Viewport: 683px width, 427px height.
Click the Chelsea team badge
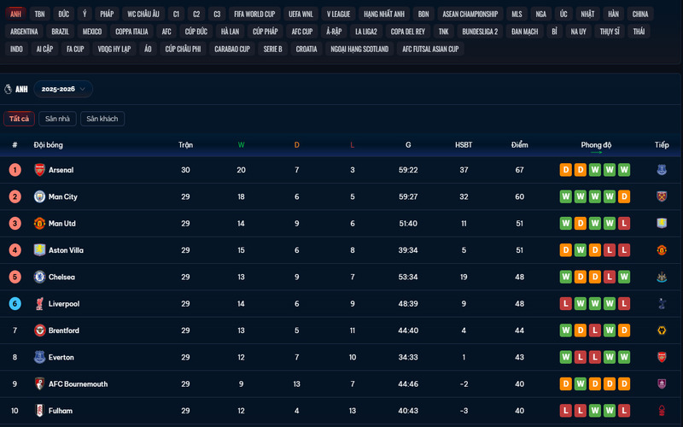pyautogui.click(x=39, y=277)
